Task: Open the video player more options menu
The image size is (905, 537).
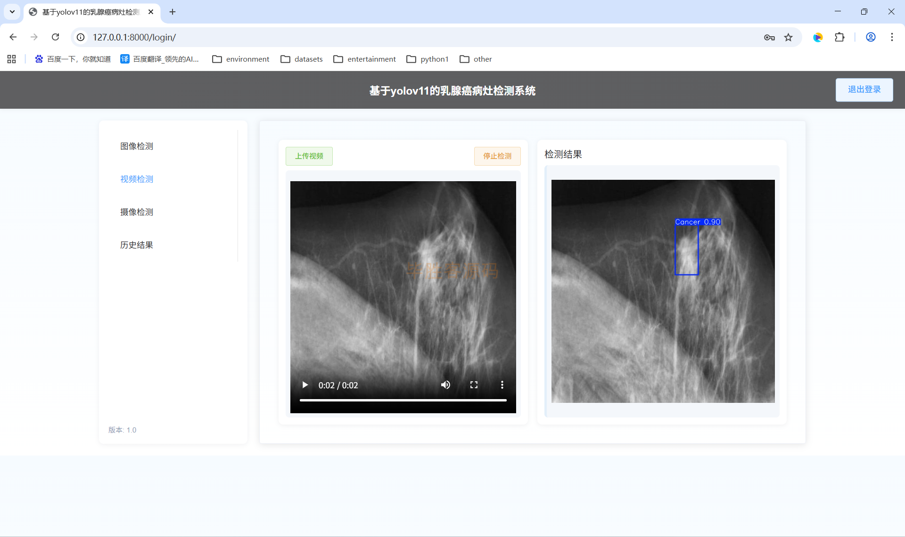Action: coord(502,385)
